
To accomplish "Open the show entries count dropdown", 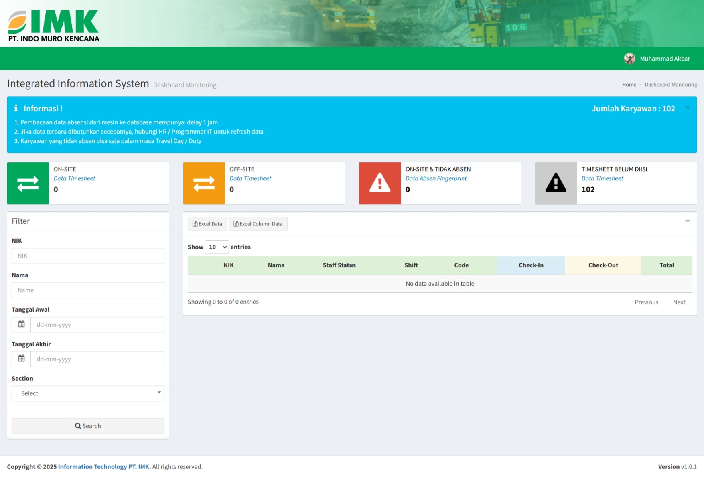I will click(x=217, y=247).
